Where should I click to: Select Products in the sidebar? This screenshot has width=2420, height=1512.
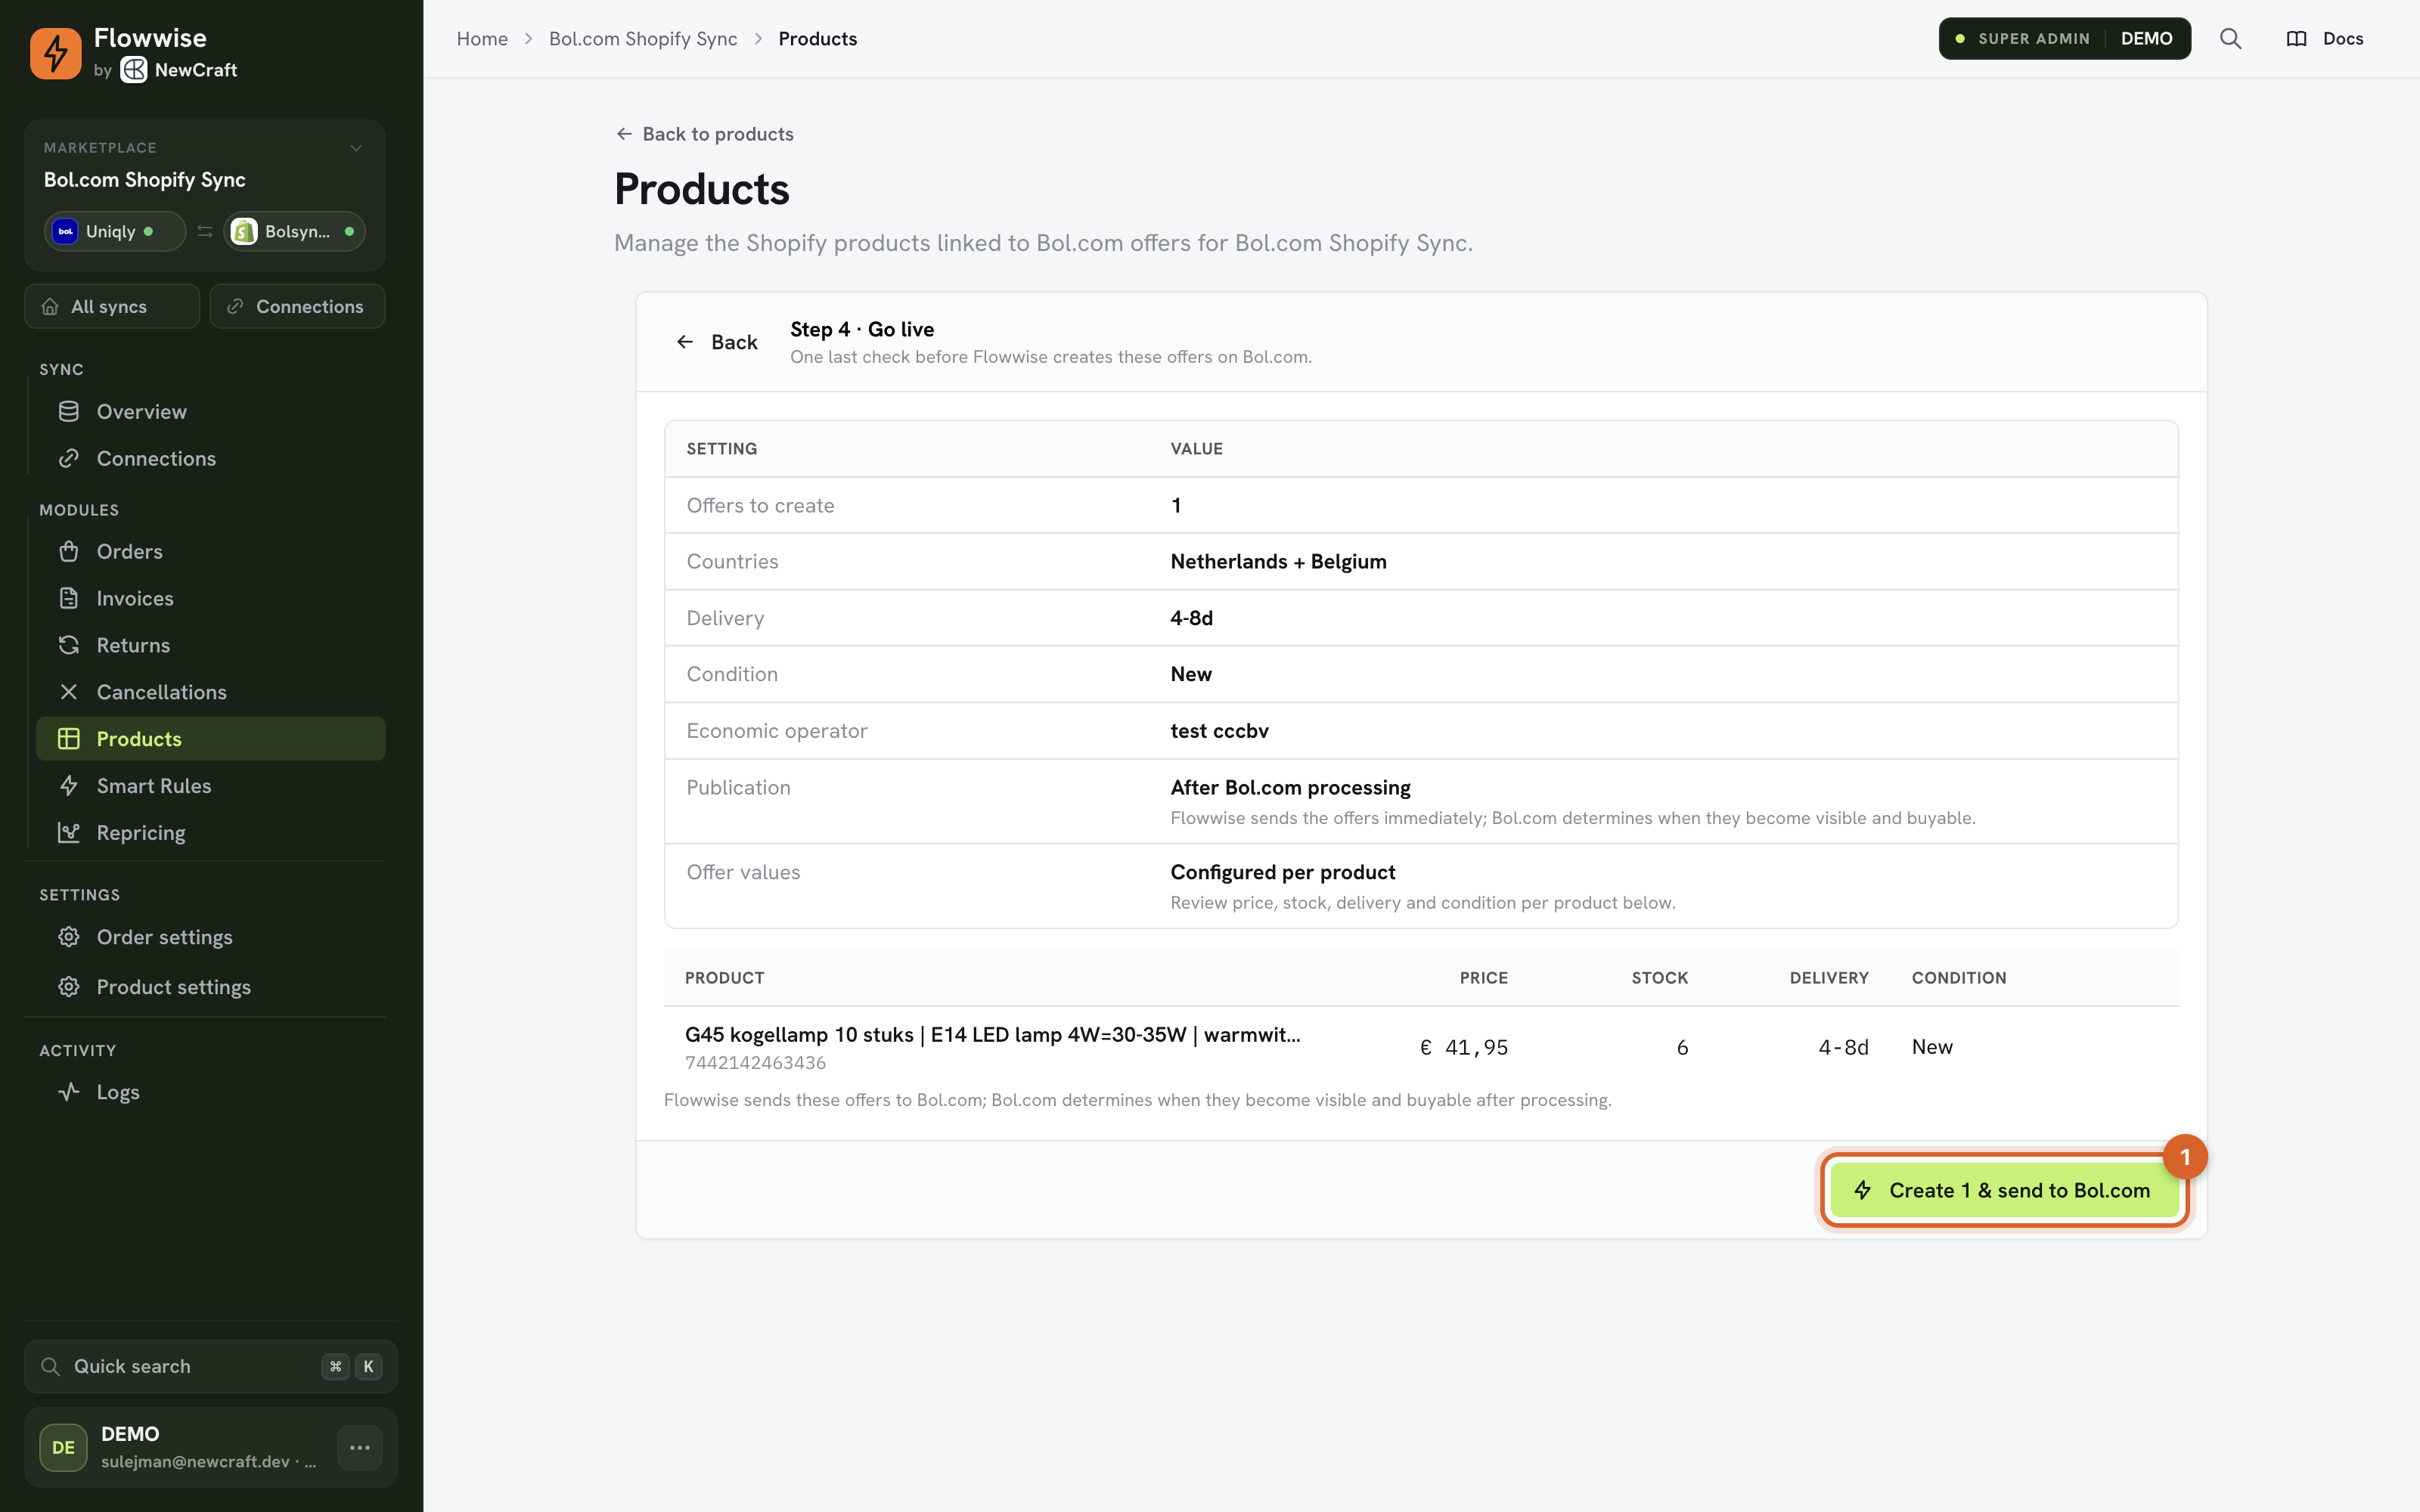[x=211, y=739]
